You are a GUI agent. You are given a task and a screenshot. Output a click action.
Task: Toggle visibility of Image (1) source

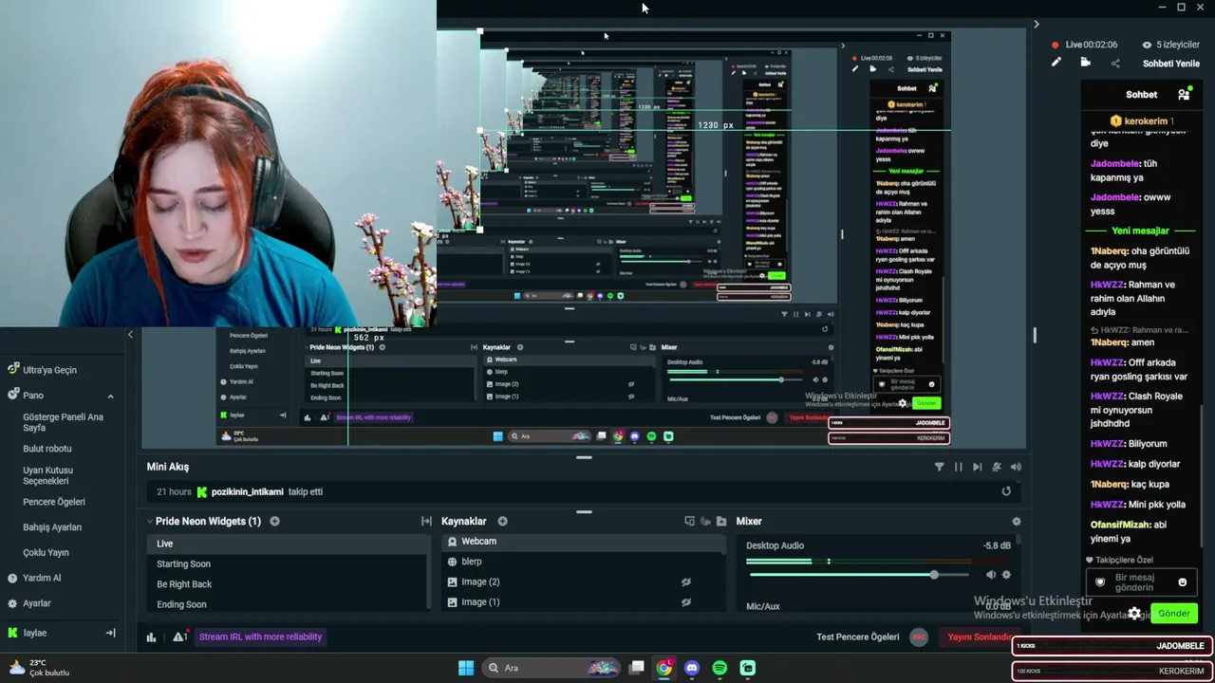click(x=685, y=601)
